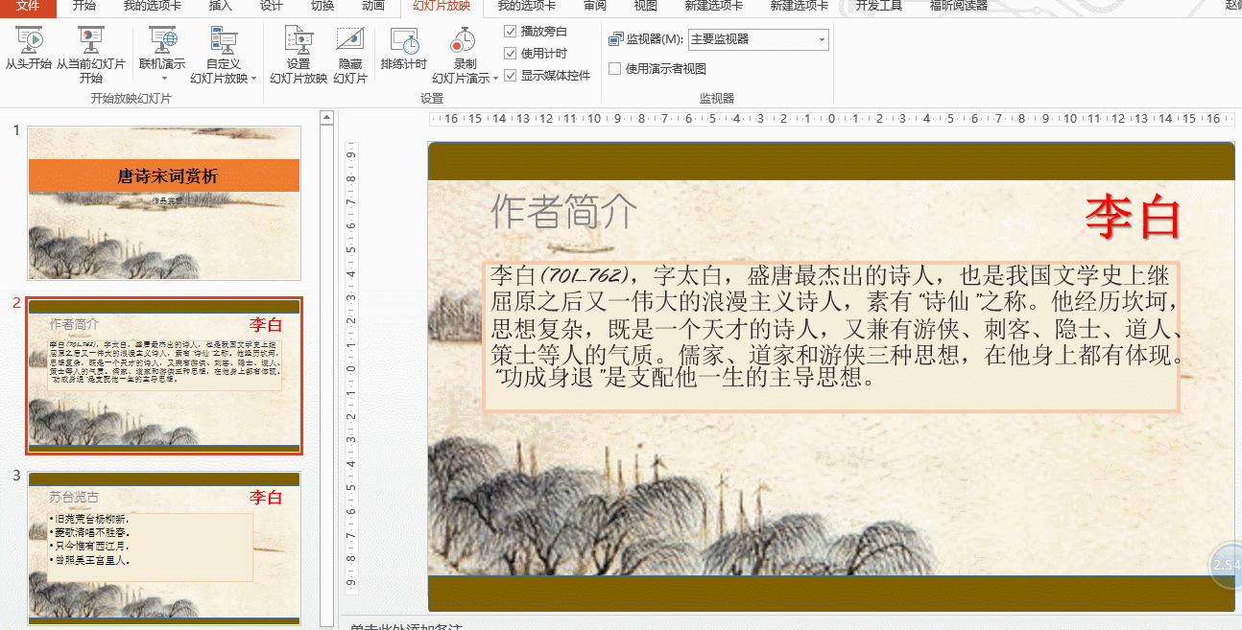The image size is (1242, 630).
Task: Click the 作者简介 title on main slide
Action: [x=563, y=211]
